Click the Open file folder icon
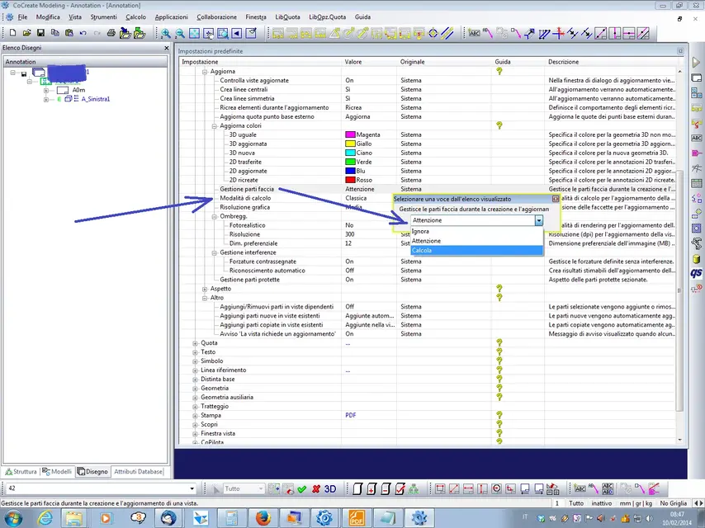Viewport: 705px width, 528px height. (26, 33)
